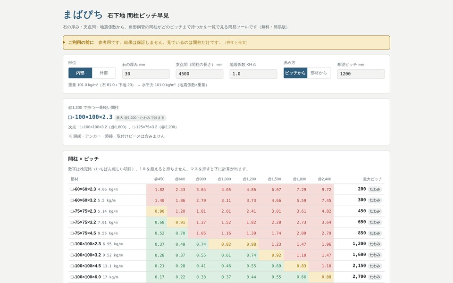Open cell 0.91 in □-75×75×3.2 row
Image resolution: width=453 pixels, height=283 pixels.
tap(178, 222)
